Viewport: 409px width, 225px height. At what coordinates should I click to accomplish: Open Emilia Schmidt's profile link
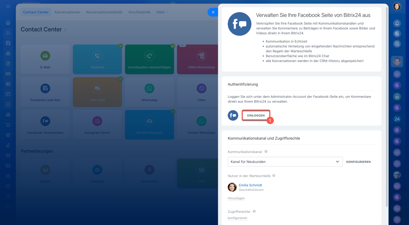251,185
